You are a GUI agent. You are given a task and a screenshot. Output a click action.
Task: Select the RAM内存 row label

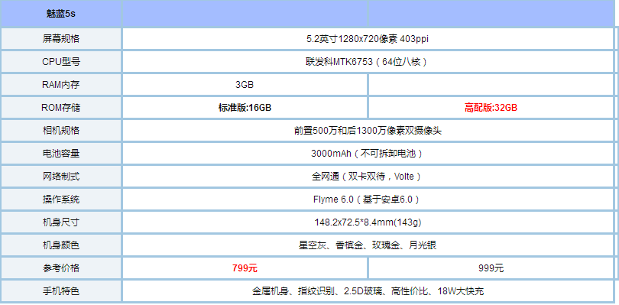[x=61, y=85]
